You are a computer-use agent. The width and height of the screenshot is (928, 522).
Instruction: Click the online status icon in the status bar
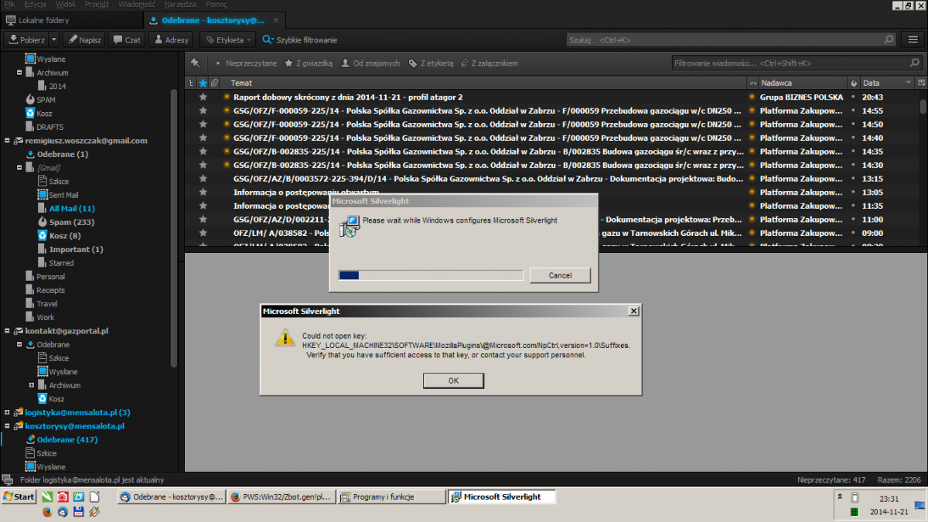7,479
